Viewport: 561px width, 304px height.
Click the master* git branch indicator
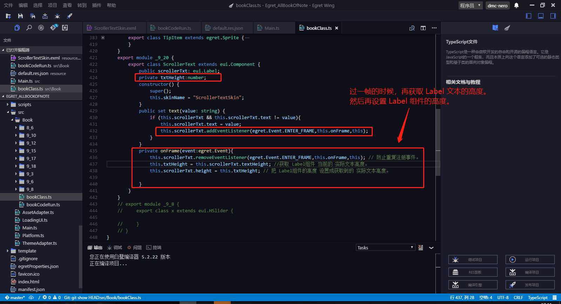[x=15, y=298]
